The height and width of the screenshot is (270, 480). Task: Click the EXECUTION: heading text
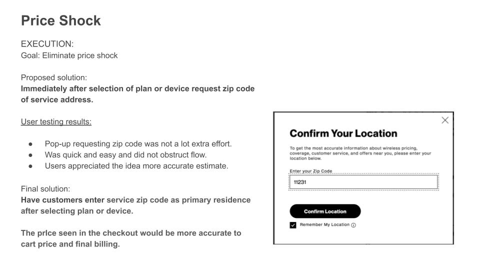click(x=47, y=44)
